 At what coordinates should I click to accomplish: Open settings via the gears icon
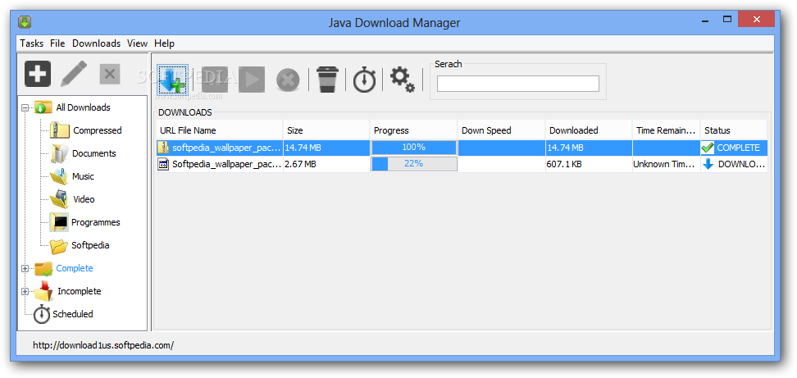402,80
